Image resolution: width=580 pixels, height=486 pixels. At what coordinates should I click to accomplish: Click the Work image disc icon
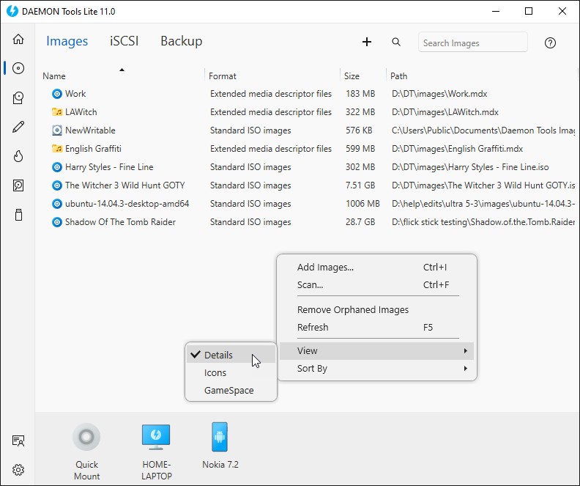[x=57, y=94]
